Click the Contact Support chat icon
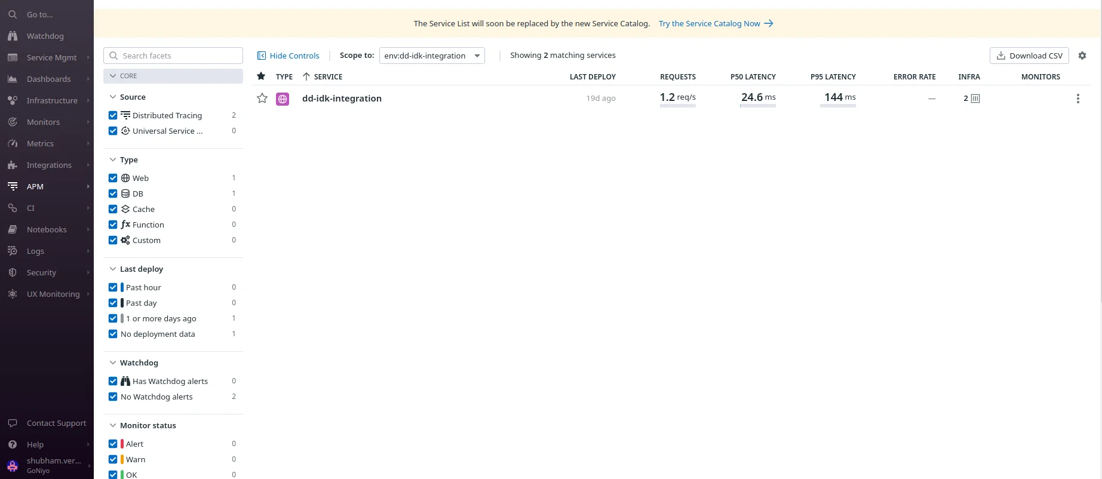The height and width of the screenshot is (479, 1102). pyautogui.click(x=13, y=423)
